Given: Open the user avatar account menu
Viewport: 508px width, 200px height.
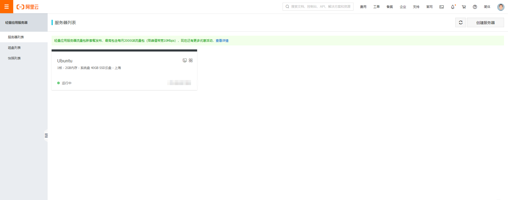Looking at the screenshot, I should click(x=501, y=7).
